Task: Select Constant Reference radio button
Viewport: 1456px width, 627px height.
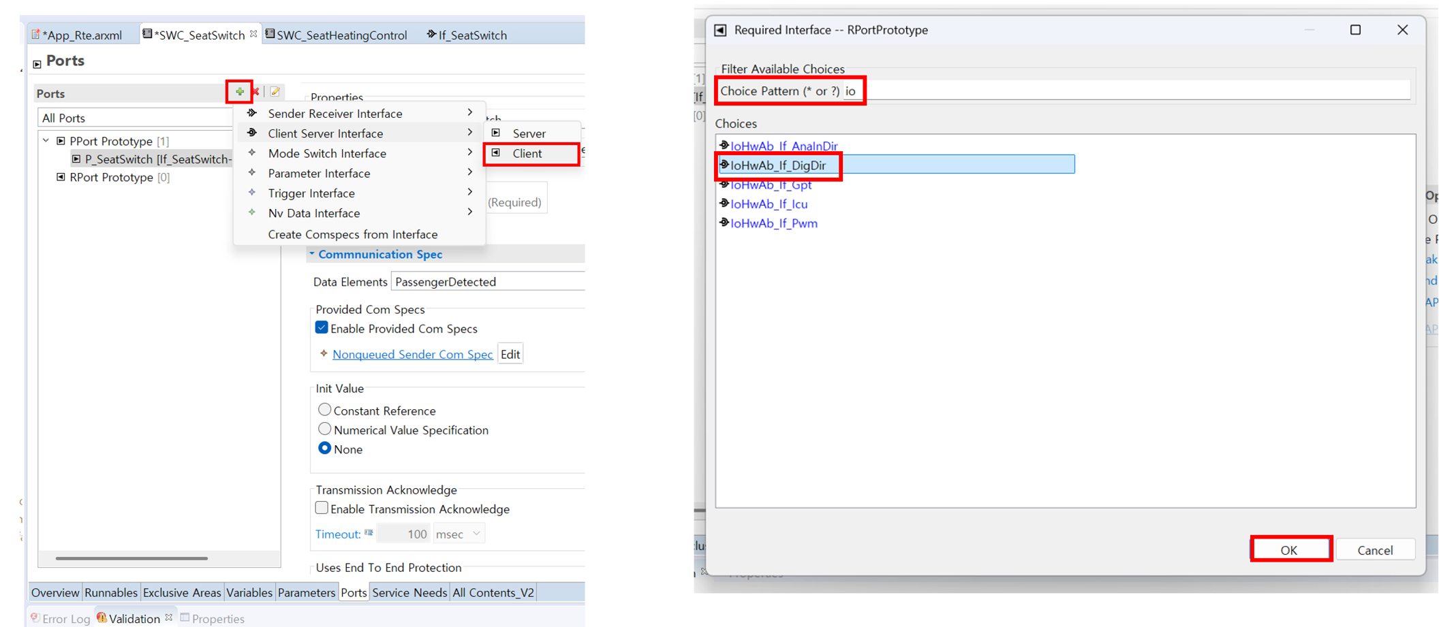Action: coord(325,410)
